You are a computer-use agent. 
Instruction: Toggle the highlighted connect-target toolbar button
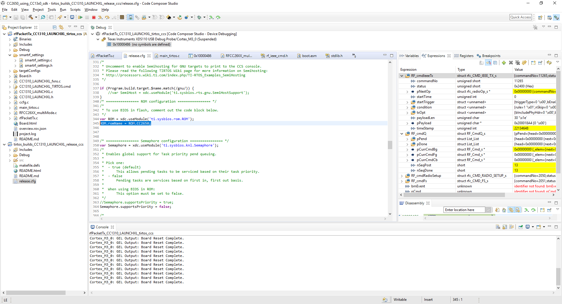(x=131, y=18)
